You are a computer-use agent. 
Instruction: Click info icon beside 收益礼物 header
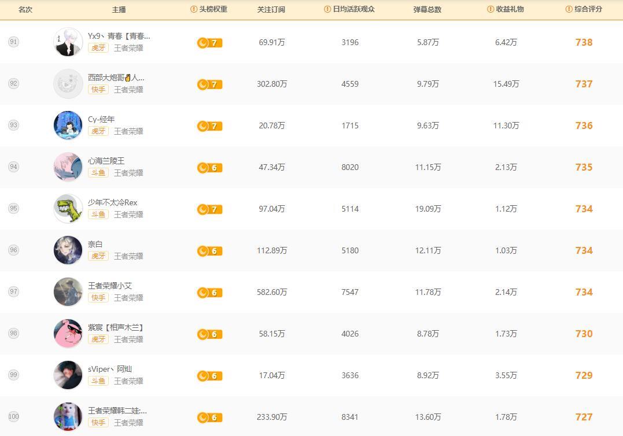coord(491,10)
